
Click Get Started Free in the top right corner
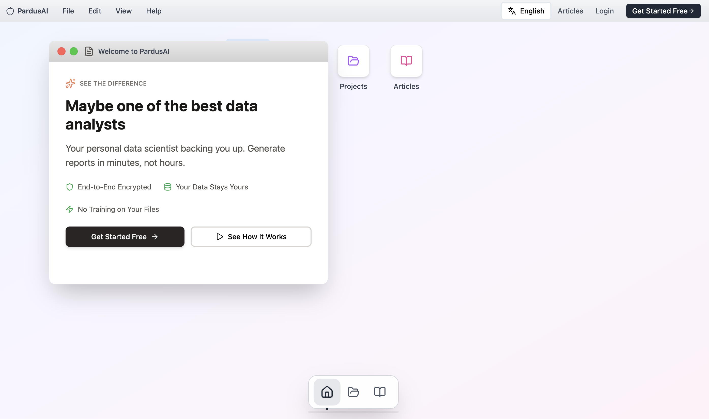point(663,11)
